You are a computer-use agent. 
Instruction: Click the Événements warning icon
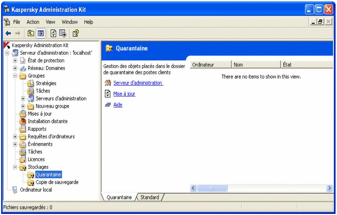point(23,144)
